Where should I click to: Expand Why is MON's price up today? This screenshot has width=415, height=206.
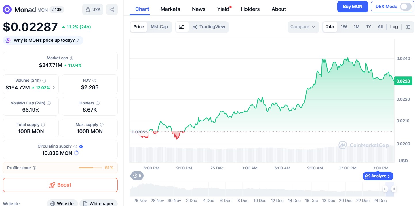pyautogui.click(x=43, y=40)
